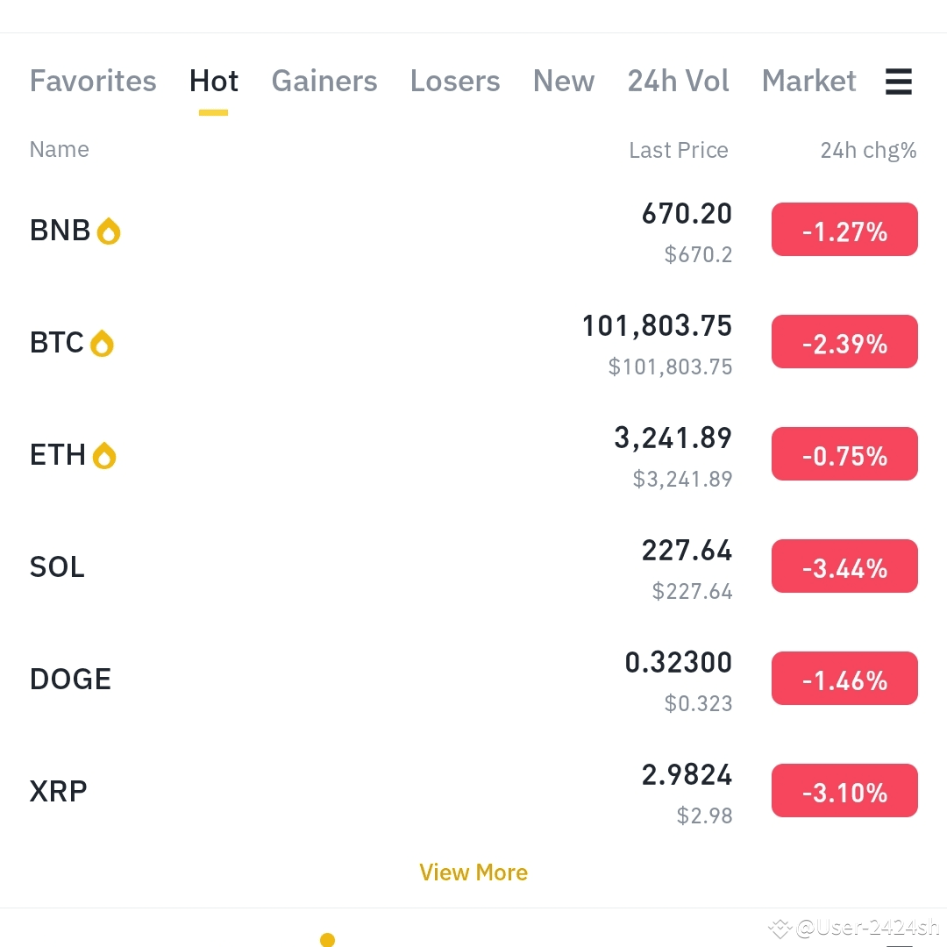Viewport: 947px width, 947px height.
Task: Tap the yellow page indicator dot
Action: 327,939
